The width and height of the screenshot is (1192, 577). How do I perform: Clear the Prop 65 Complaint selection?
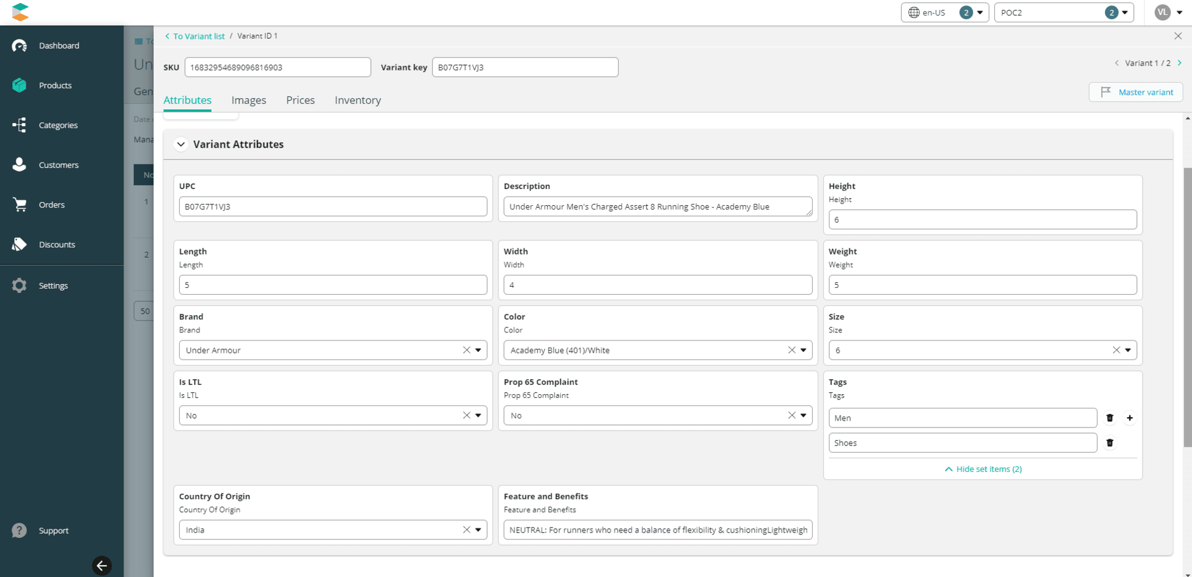point(792,416)
